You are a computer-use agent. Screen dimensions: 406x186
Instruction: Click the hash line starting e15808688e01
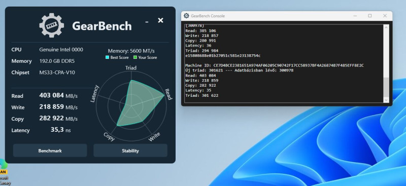click(x=223, y=56)
